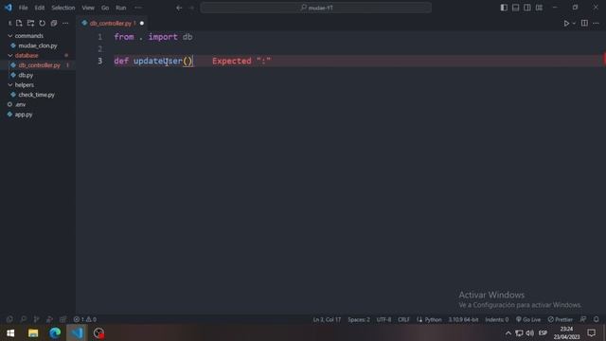Open mudae_clon.py in explorer
This screenshot has width=606, height=341.
pos(38,45)
